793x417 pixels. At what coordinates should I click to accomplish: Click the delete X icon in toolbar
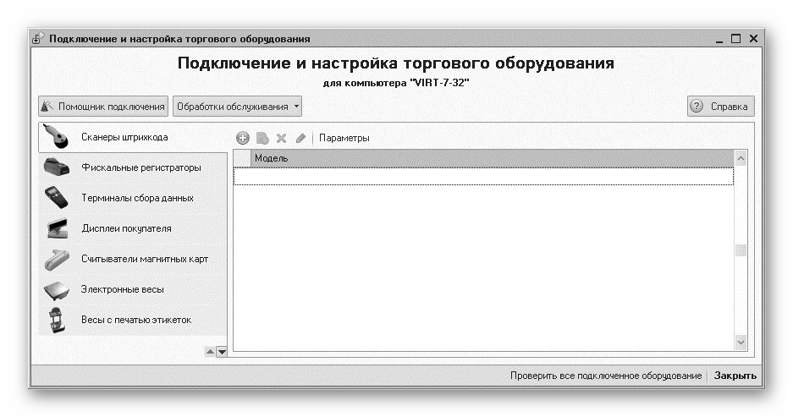tap(281, 138)
